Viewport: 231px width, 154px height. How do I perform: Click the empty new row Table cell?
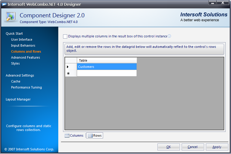tap(107, 73)
